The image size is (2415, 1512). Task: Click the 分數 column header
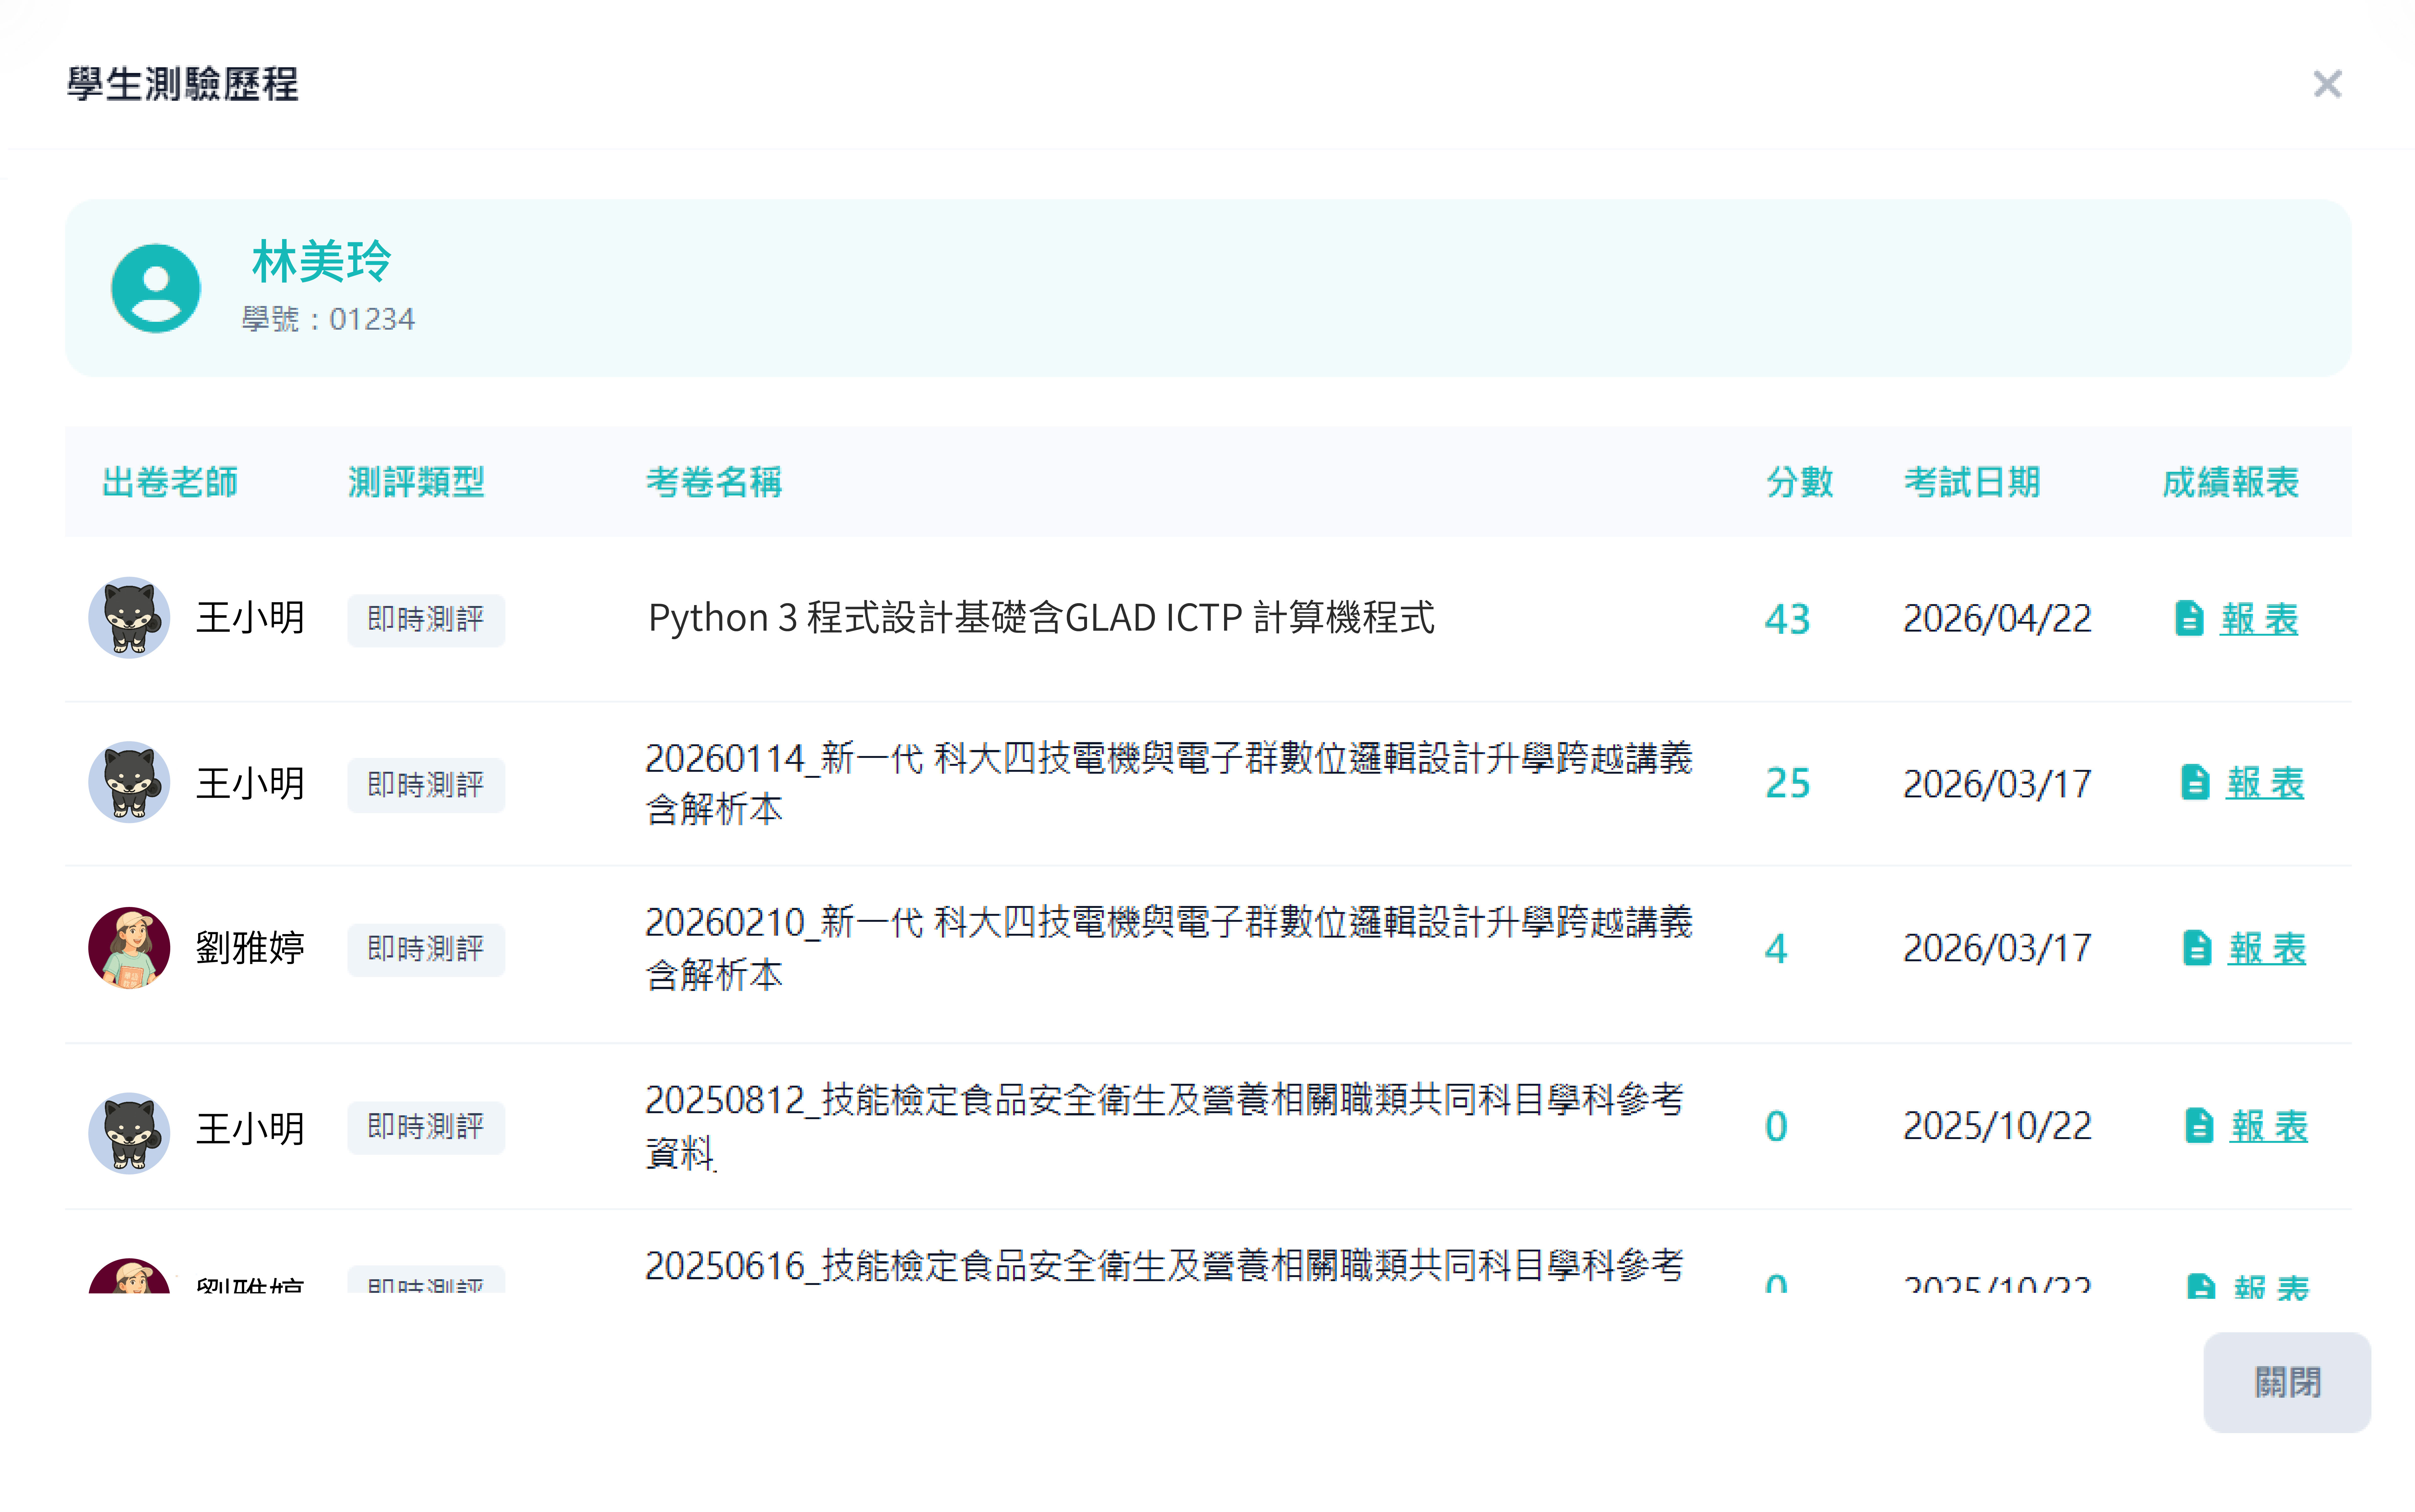(1799, 482)
